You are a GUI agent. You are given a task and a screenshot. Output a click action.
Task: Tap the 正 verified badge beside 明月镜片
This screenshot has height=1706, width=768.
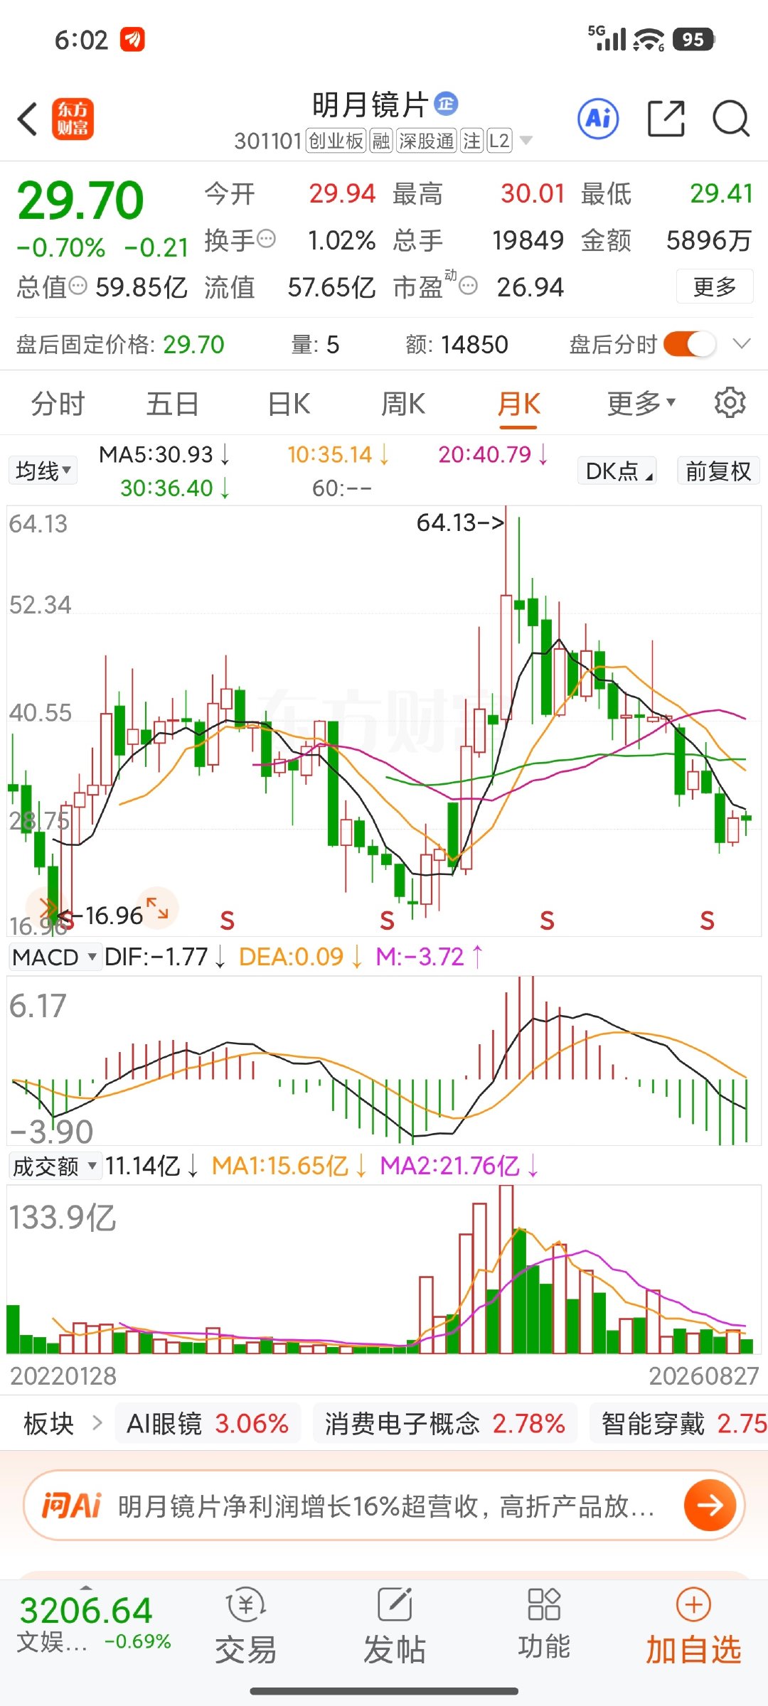446,104
